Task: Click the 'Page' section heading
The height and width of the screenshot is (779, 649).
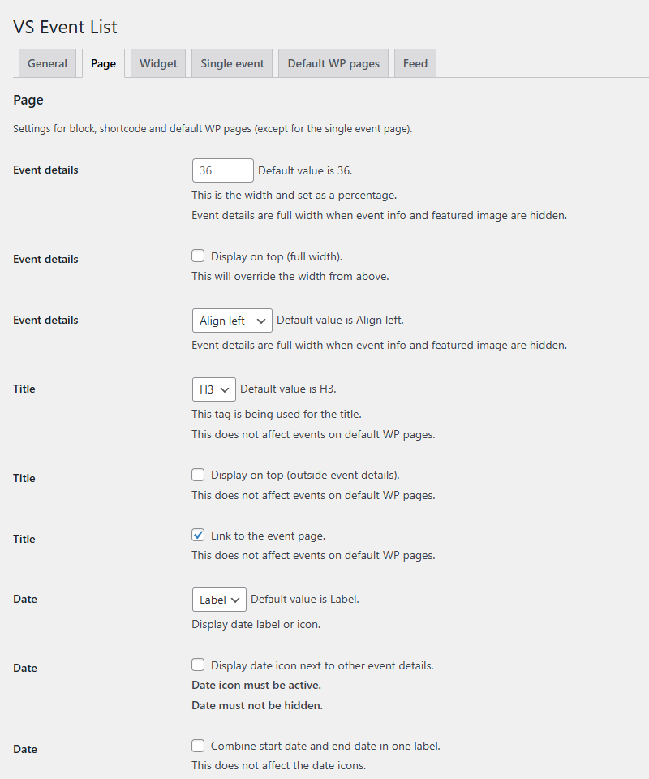Action: pos(28,100)
